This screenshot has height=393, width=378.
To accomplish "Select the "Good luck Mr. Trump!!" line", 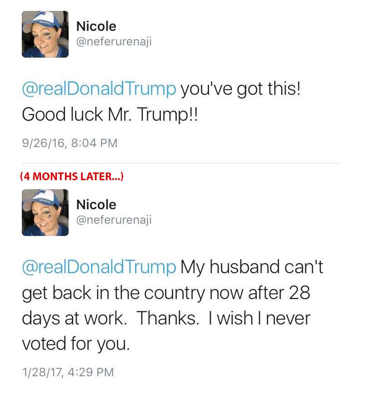I will (x=110, y=114).
